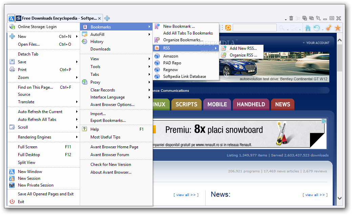Select Full Desktop

(44, 155)
